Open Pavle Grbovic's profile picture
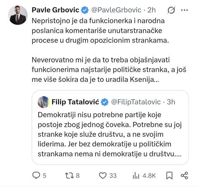This screenshot has height=187, width=197. (18, 15)
